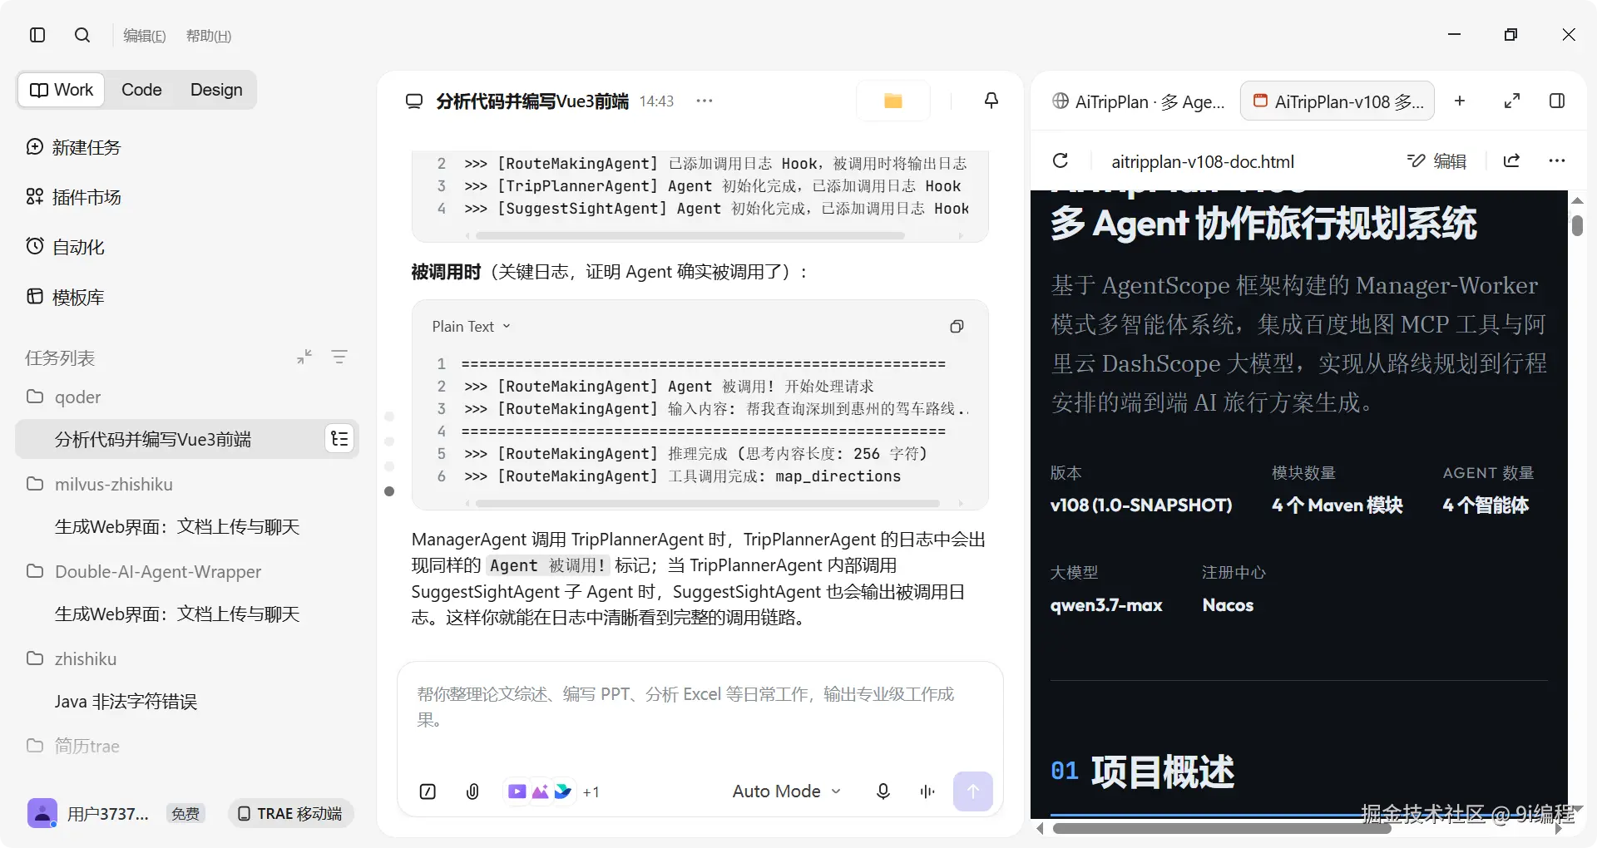
Task: Create a new task via 新建任务
Action: click(74, 147)
